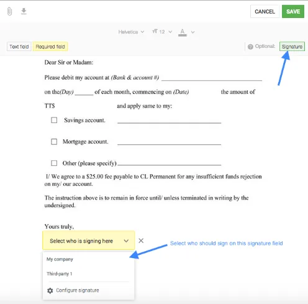
Task: Select Third-party 1 as the signer
Action: pyautogui.click(x=60, y=274)
